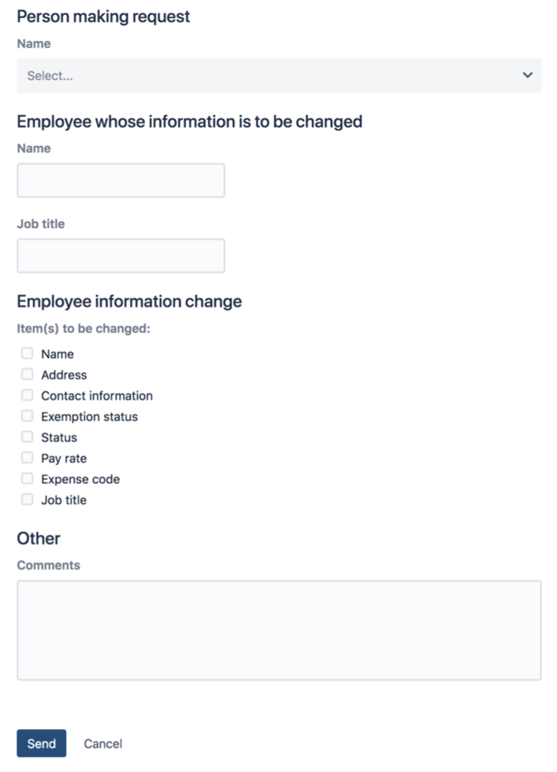
Task: Check the Name checkbox under items to change
Action: click(27, 352)
